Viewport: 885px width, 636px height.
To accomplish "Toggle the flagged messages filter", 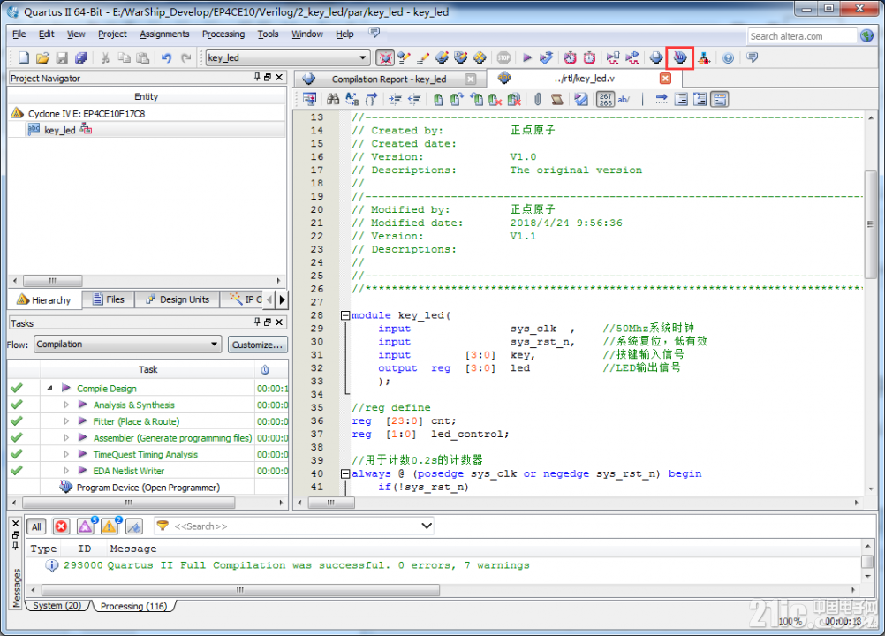I will click(133, 526).
